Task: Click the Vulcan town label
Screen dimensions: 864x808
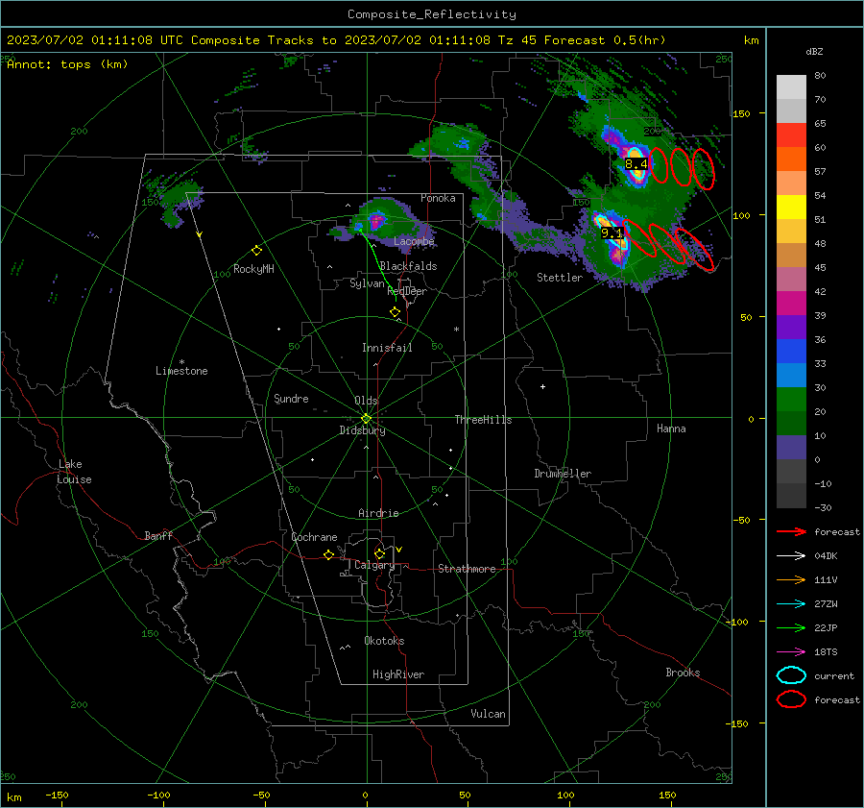Action: [x=488, y=714]
